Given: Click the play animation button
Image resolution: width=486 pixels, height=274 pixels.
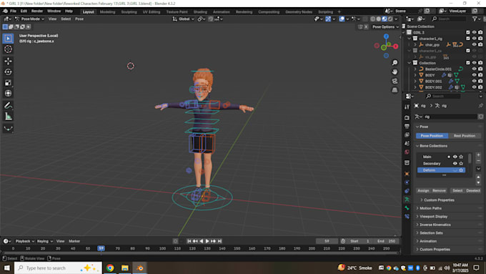Looking at the screenshot, I should (x=207, y=241).
